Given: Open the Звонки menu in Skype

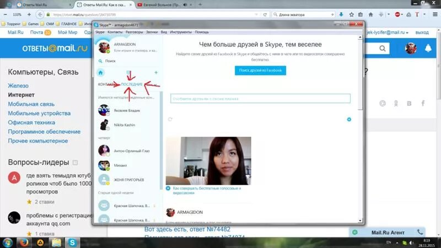Looking at the screenshot, I should (152, 32).
